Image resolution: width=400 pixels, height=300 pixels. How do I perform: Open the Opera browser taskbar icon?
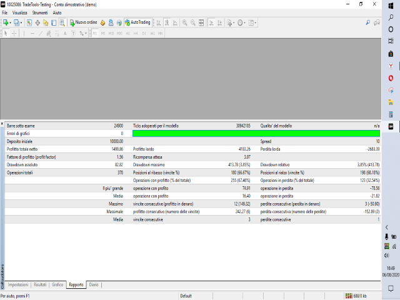coord(391,78)
